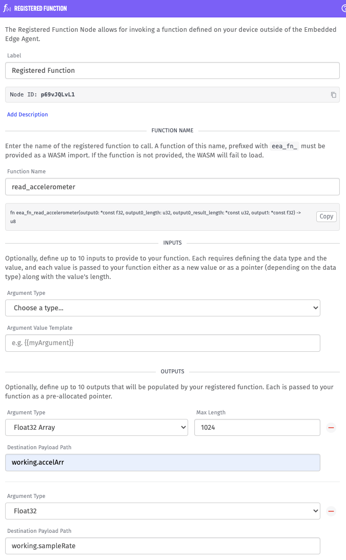
Task: Click the eea_fn_read_accelerometer signature text
Action: pyautogui.click(x=155, y=217)
